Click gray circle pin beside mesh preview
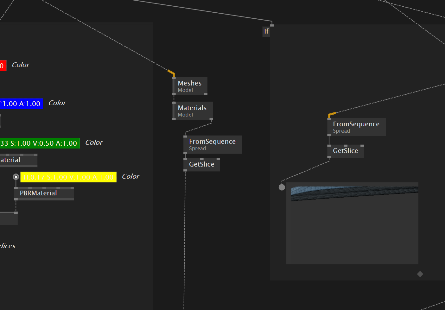445x310 pixels. (282, 187)
